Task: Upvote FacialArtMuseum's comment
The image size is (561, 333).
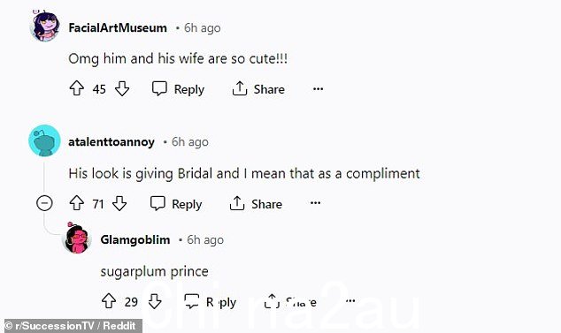Action: (77, 88)
